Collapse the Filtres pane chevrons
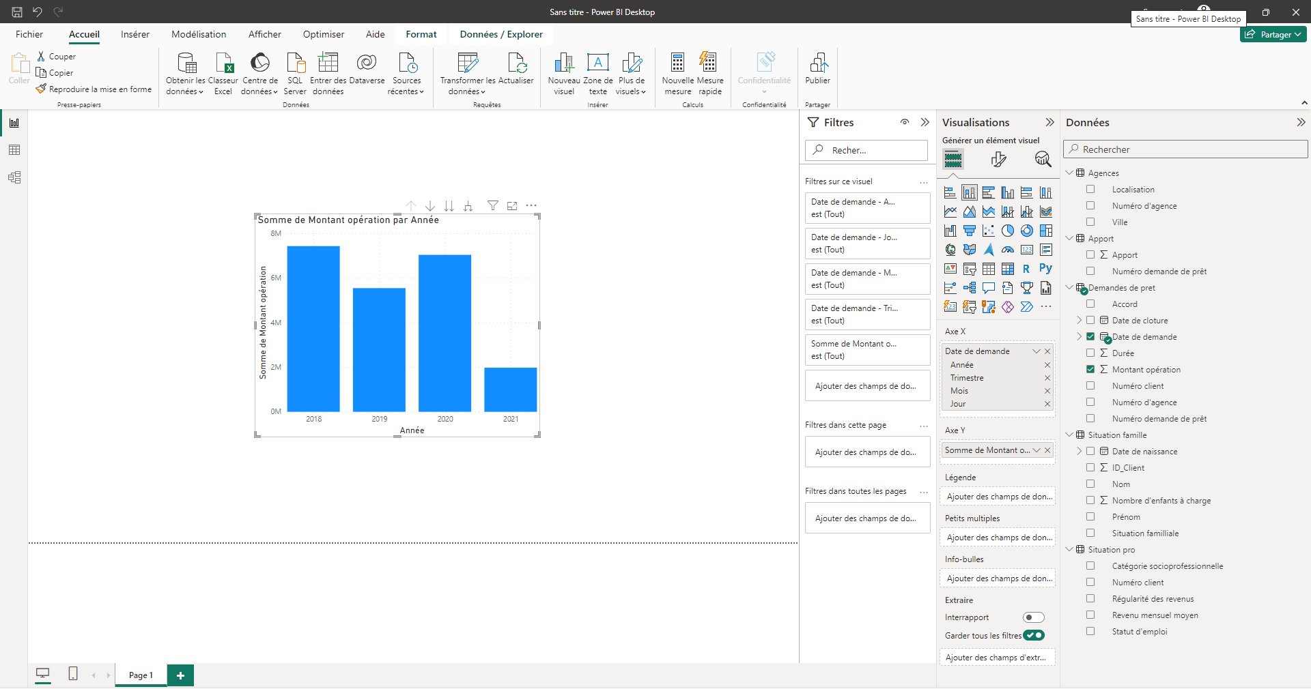The image size is (1311, 689). (925, 122)
